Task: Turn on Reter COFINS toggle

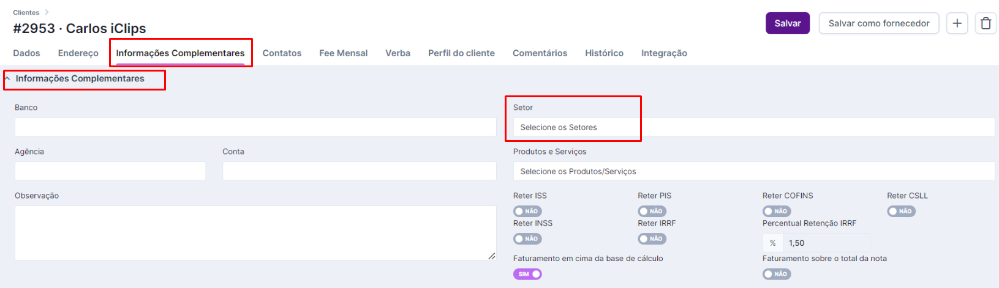Action: [776, 211]
